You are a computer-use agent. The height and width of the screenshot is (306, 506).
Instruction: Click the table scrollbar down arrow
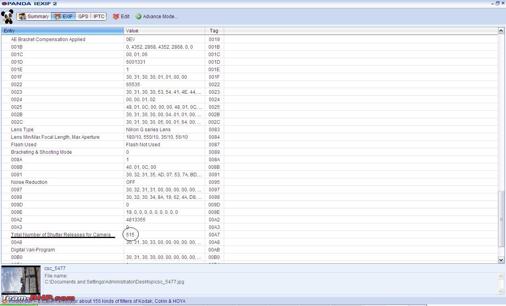coord(501,260)
